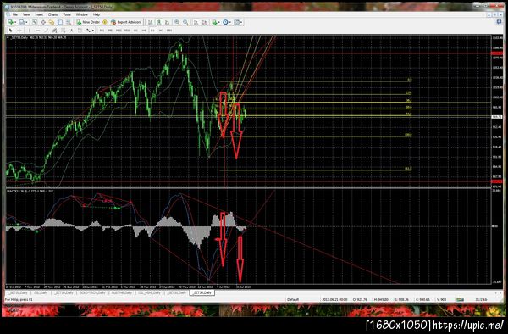The image size is (508, 334).
Task: Open a new chart from toolbar
Action: 11,22
